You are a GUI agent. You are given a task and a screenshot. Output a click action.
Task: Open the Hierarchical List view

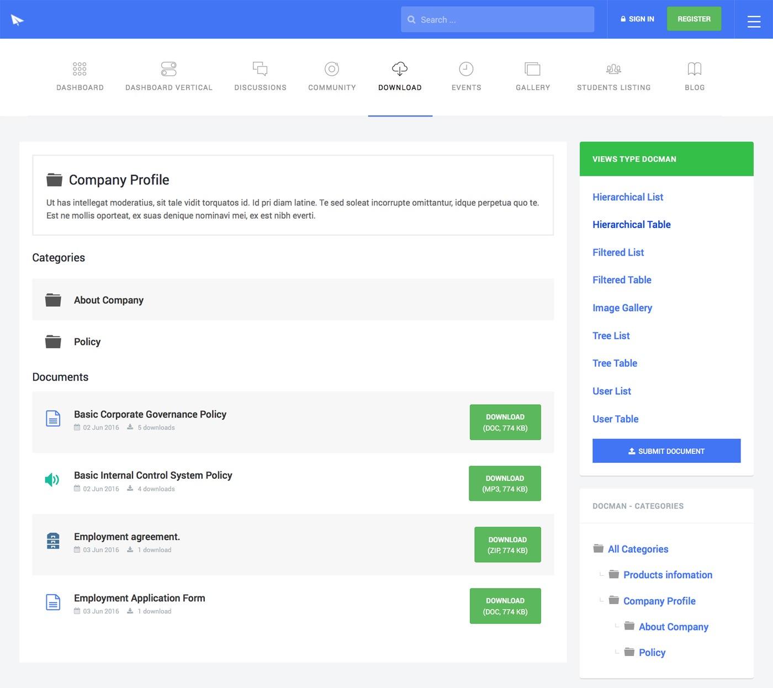628,197
